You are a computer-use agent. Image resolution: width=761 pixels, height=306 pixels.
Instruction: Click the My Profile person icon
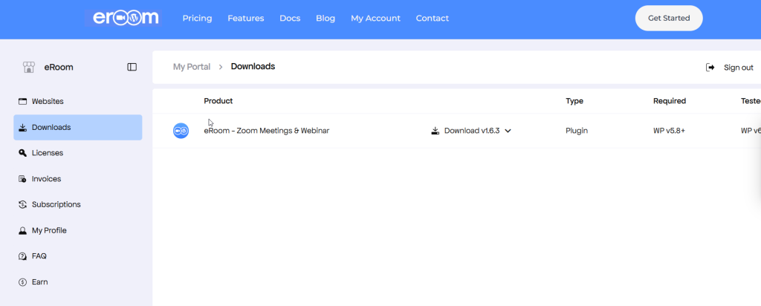(x=23, y=230)
